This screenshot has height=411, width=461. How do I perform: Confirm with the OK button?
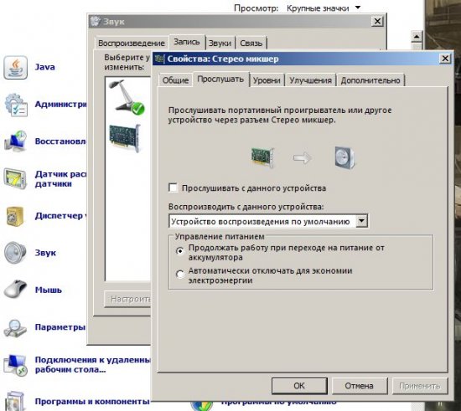click(x=299, y=385)
